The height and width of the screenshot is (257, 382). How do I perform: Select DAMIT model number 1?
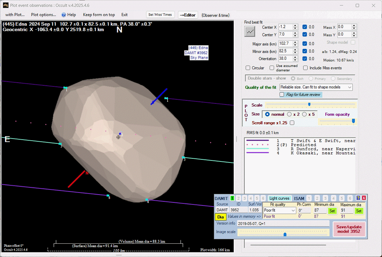click(x=232, y=198)
